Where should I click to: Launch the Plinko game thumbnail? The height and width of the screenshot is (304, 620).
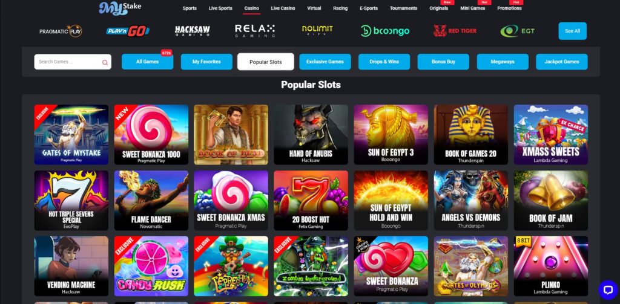550,266
